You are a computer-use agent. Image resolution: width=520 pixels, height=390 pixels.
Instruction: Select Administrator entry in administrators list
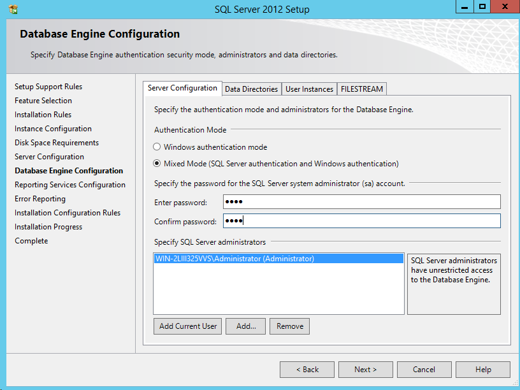coord(235,259)
